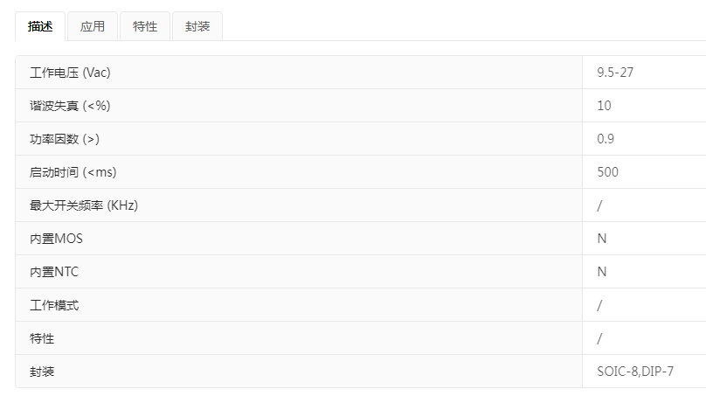
Task: Click the 9.5-27 voltage value
Action: click(x=615, y=73)
